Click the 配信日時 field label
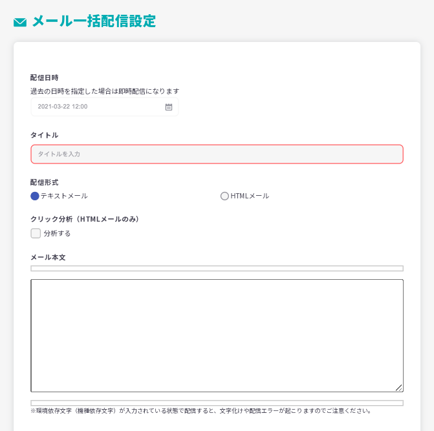 44,78
